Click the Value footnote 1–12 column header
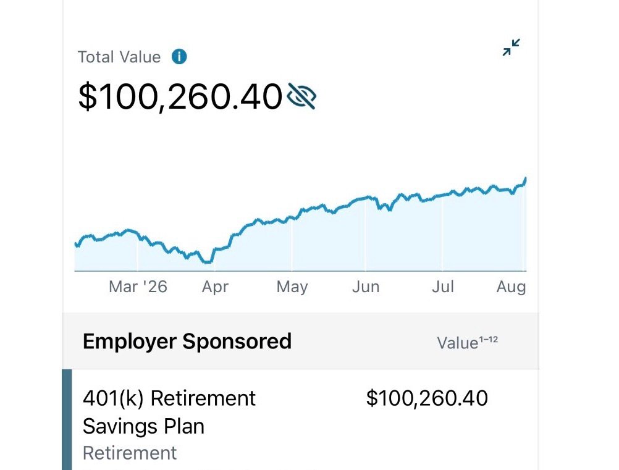Screen dimensions: 619x470 (x=468, y=342)
